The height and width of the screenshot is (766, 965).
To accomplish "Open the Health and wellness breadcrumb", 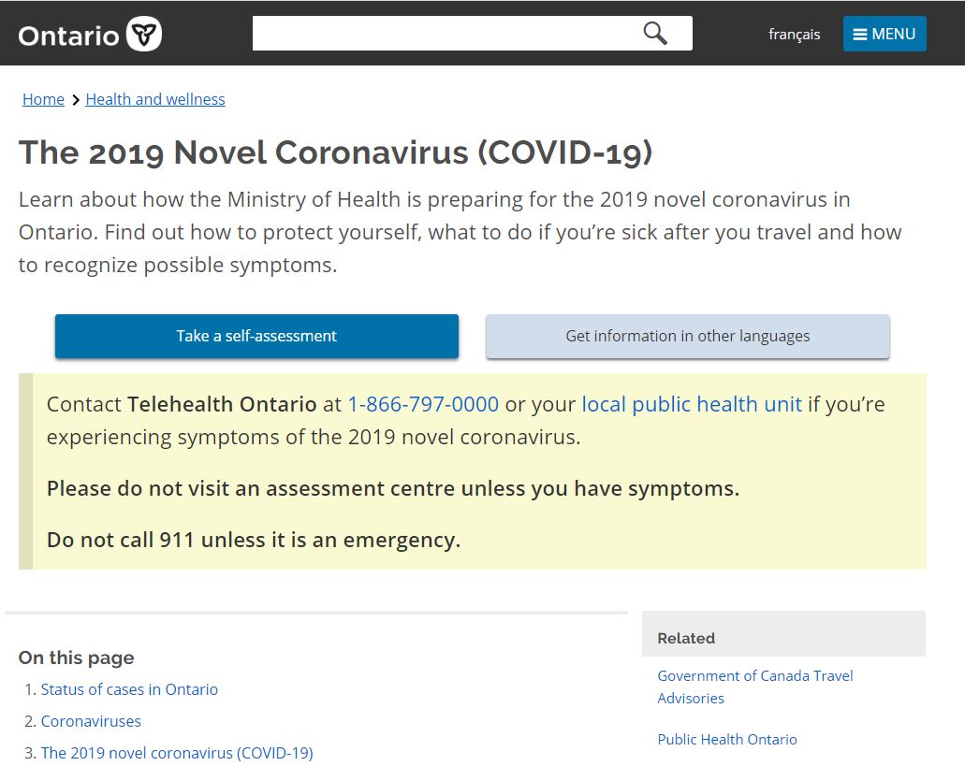I will point(155,99).
